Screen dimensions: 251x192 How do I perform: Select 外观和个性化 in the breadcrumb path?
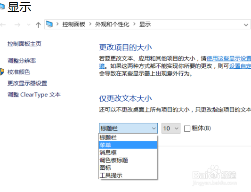point(112,24)
